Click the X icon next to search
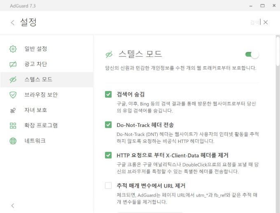 point(266,22)
